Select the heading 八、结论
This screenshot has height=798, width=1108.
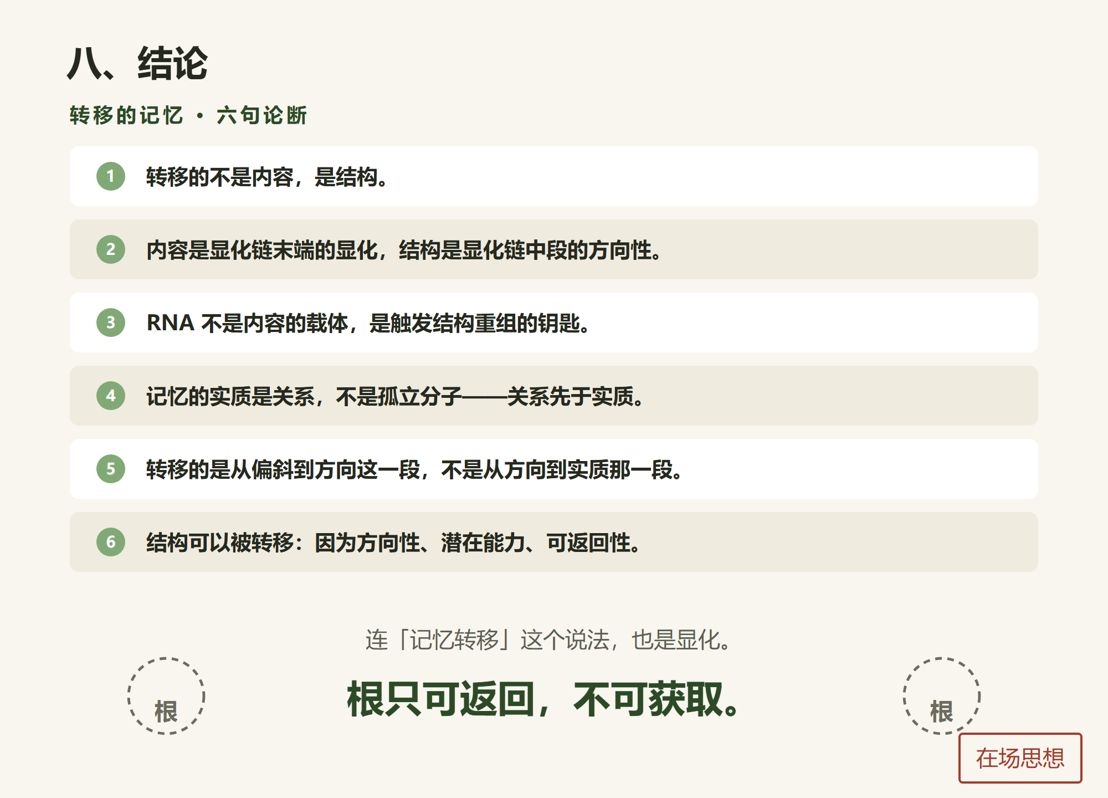(x=137, y=63)
